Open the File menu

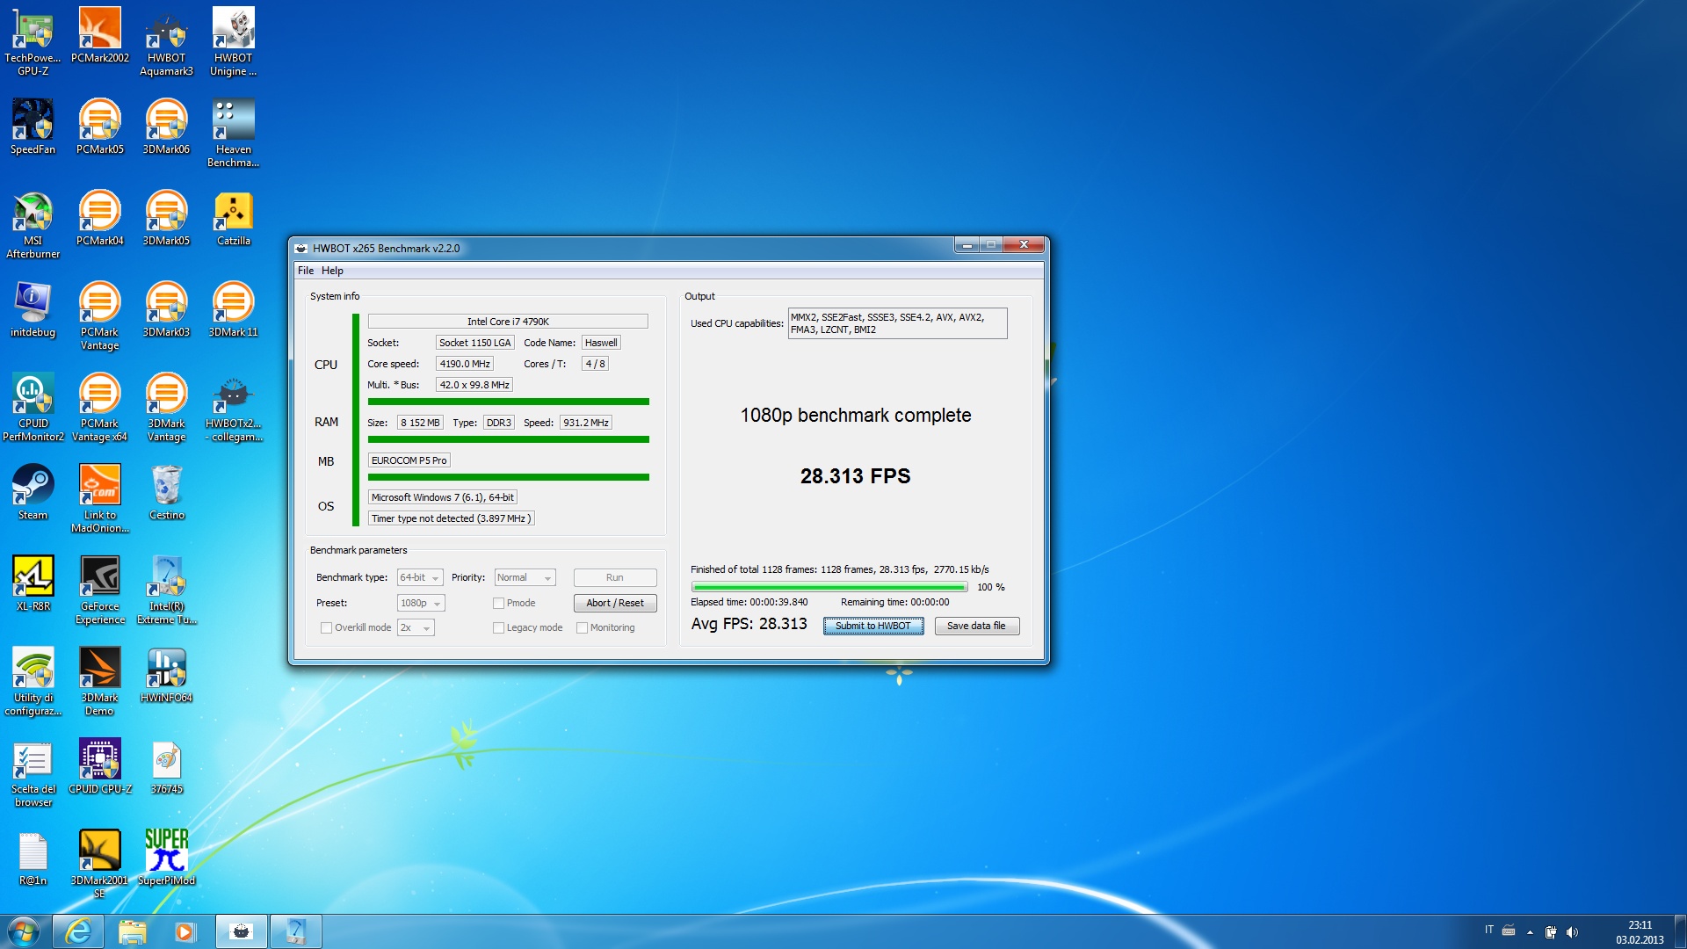pyautogui.click(x=305, y=271)
